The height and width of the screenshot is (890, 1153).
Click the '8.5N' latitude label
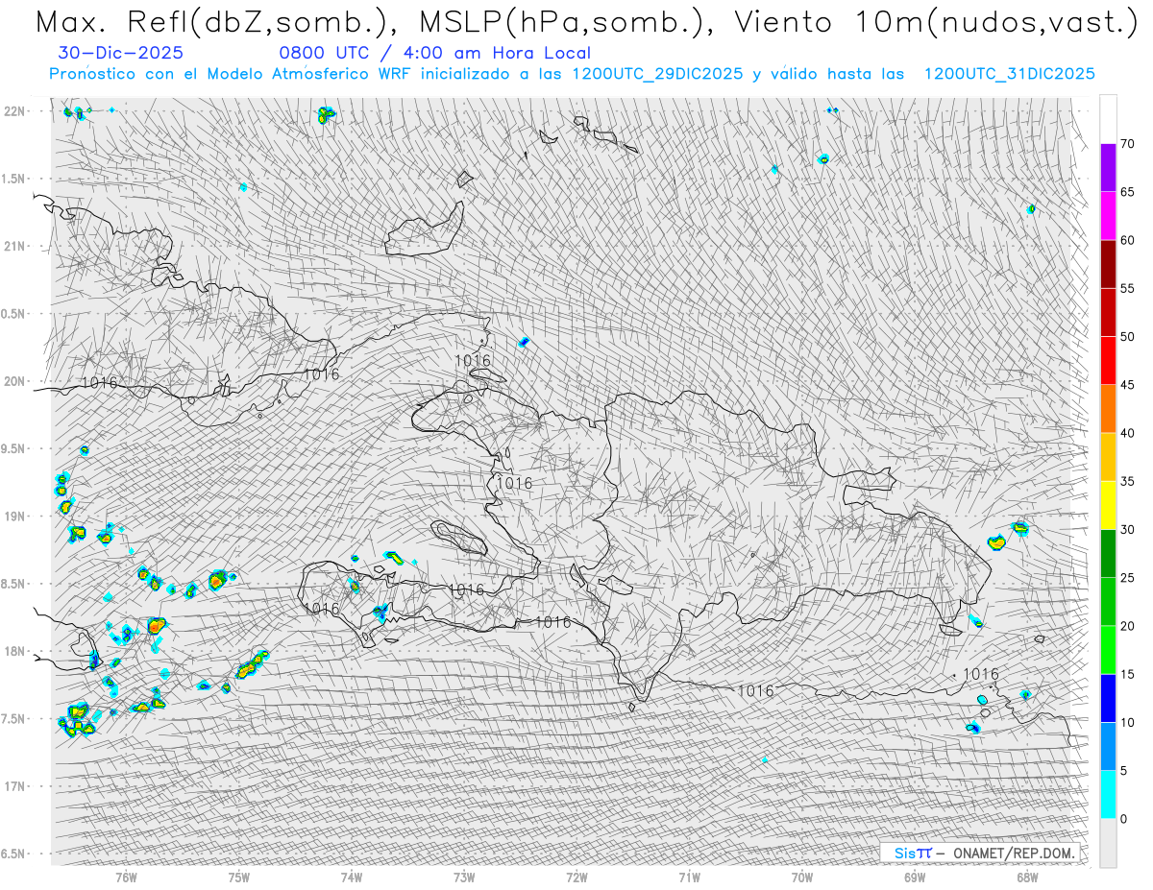point(14,584)
